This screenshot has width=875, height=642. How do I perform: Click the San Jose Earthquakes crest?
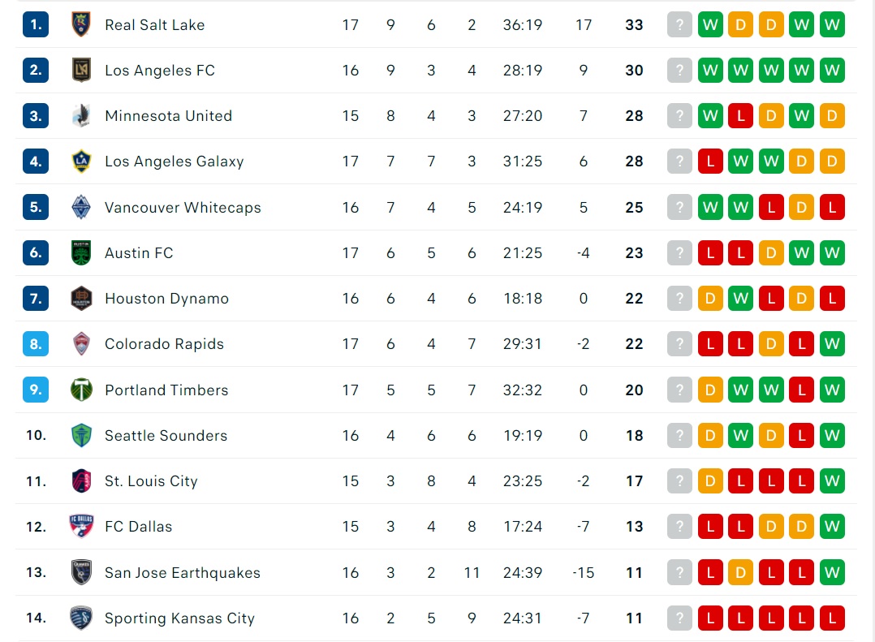(x=81, y=572)
